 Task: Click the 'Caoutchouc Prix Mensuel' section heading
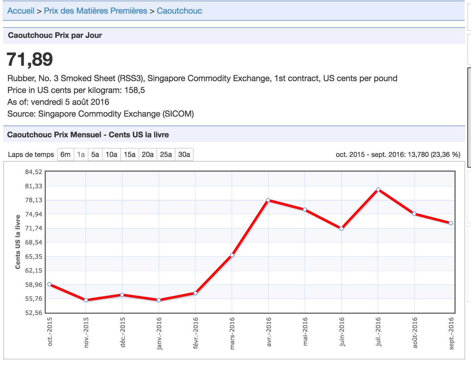tap(88, 135)
